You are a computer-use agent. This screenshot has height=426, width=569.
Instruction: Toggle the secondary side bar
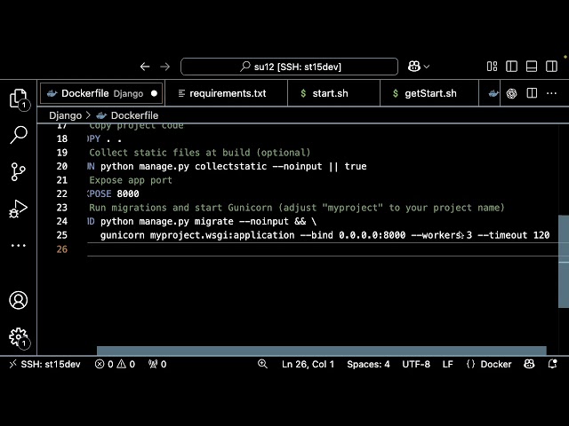click(551, 67)
